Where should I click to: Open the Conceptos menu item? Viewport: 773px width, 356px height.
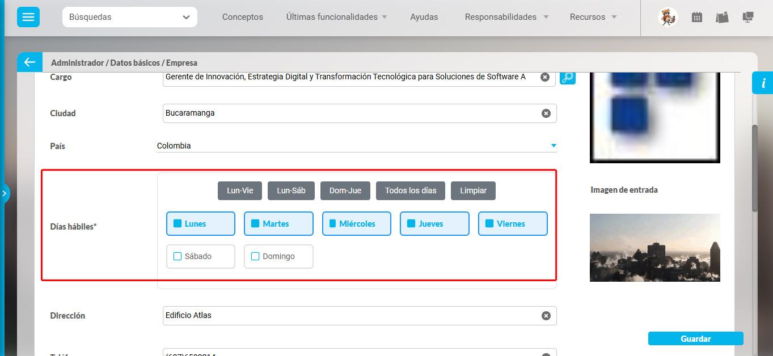click(242, 17)
